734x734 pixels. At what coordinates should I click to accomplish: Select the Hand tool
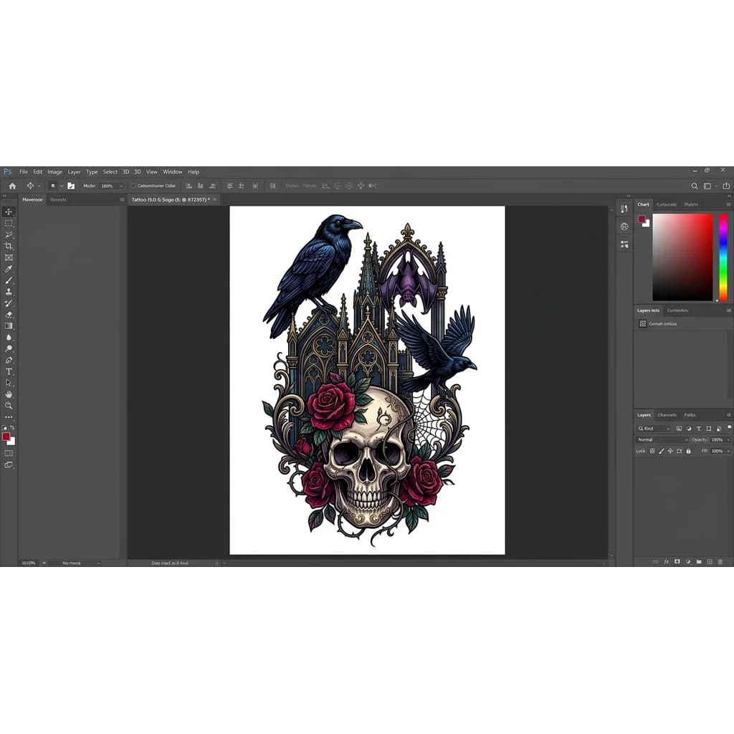point(9,394)
